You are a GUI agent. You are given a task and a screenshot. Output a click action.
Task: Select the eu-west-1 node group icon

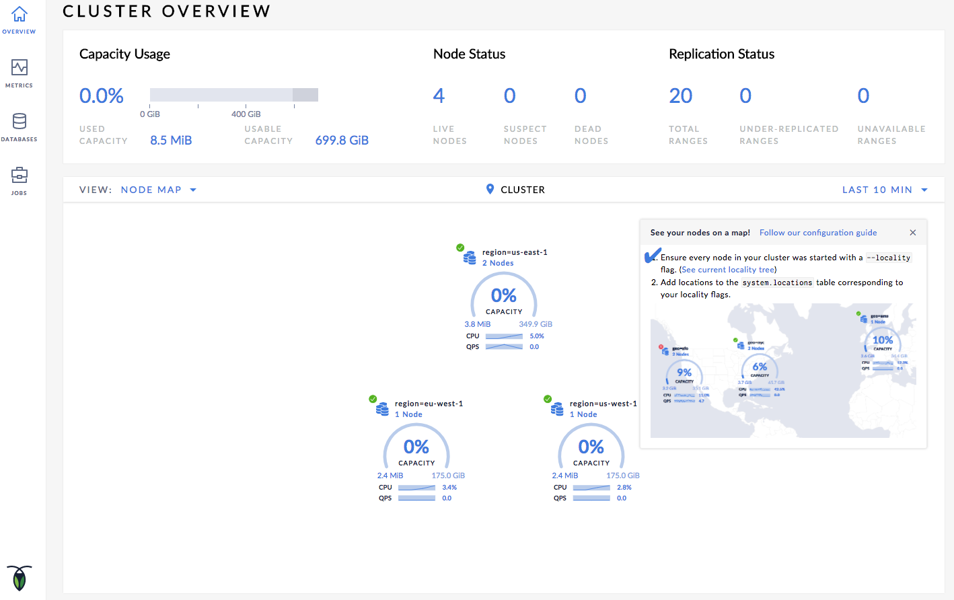[381, 408]
